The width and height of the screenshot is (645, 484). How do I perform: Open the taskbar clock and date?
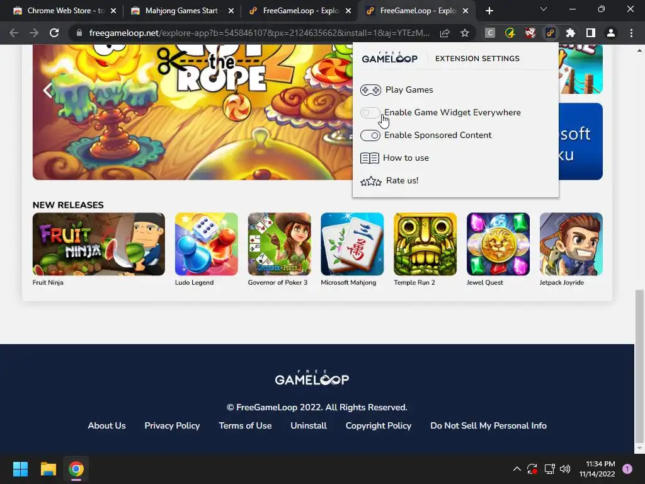(x=597, y=469)
